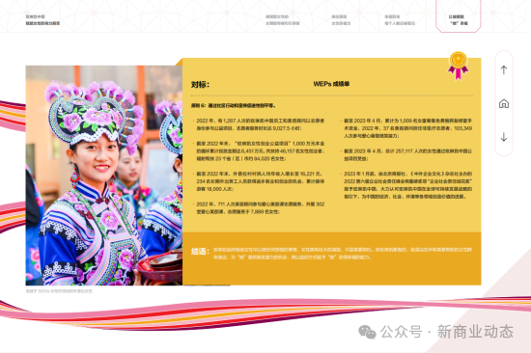Click the WEPs 成绩单 heading

click(x=331, y=84)
